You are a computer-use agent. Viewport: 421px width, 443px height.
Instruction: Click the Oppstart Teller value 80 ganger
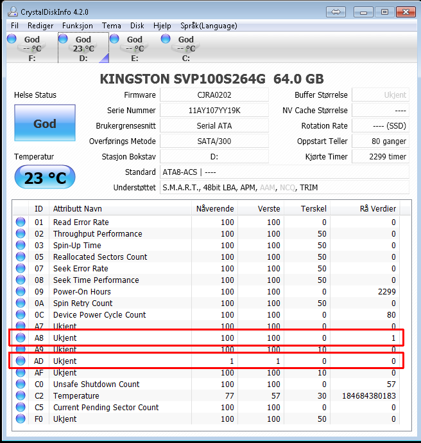coord(381,141)
